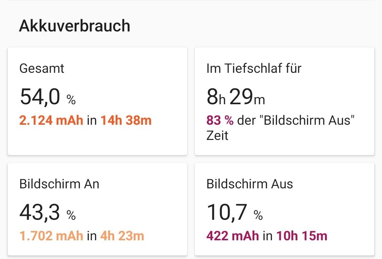Select the 422 mAh screen-off figure

click(233, 236)
